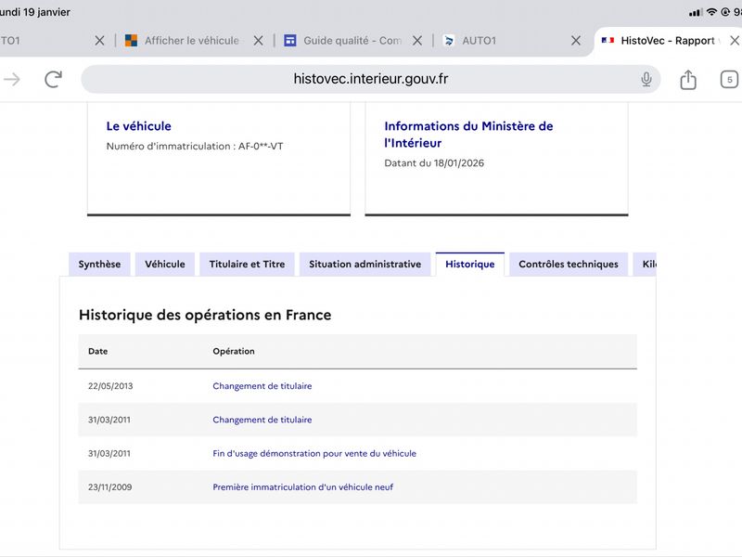Open the tab overview showing 5 tabs
742x557 pixels.
pos(729,80)
